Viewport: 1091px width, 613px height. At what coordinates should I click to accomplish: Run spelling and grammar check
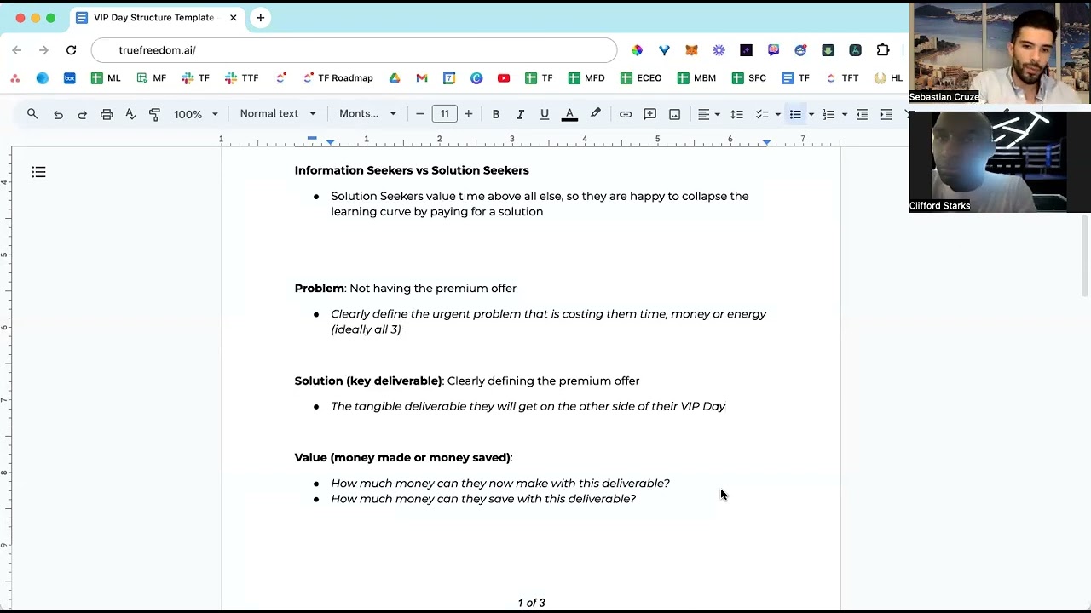130,114
